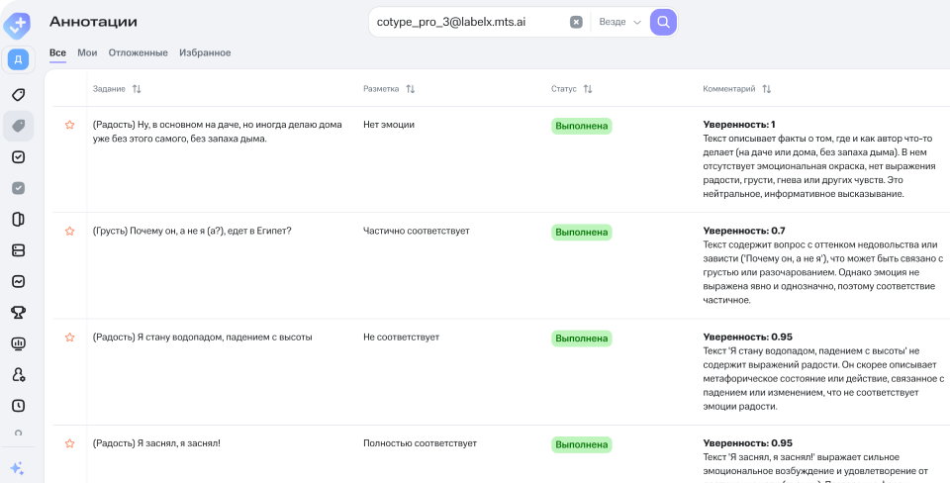Open the user settings sidebar icon
The image size is (950, 483).
tap(18, 374)
